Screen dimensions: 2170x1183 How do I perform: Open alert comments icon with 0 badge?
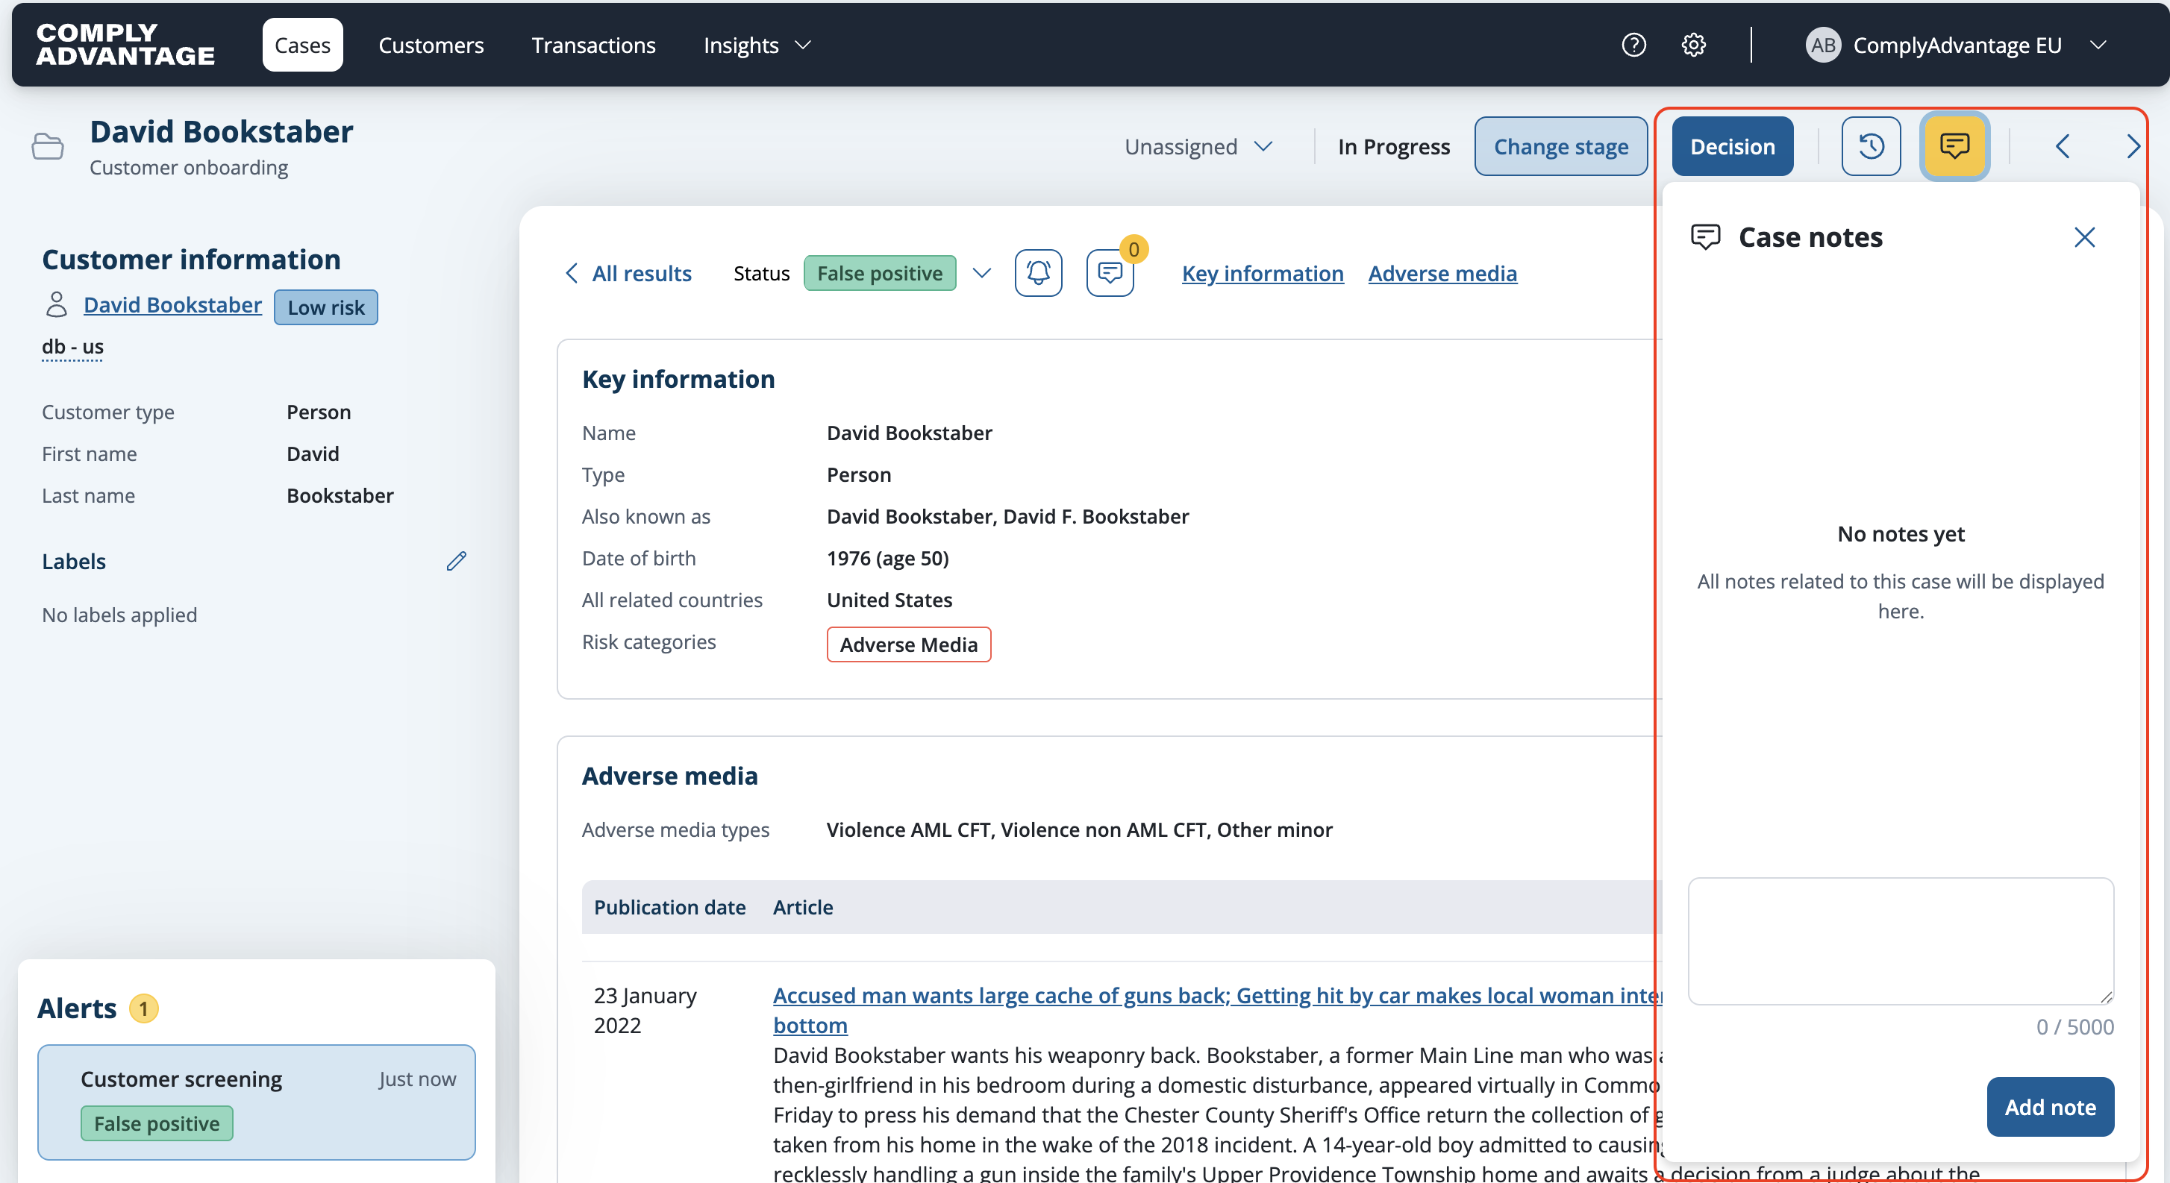[1110, 273]
